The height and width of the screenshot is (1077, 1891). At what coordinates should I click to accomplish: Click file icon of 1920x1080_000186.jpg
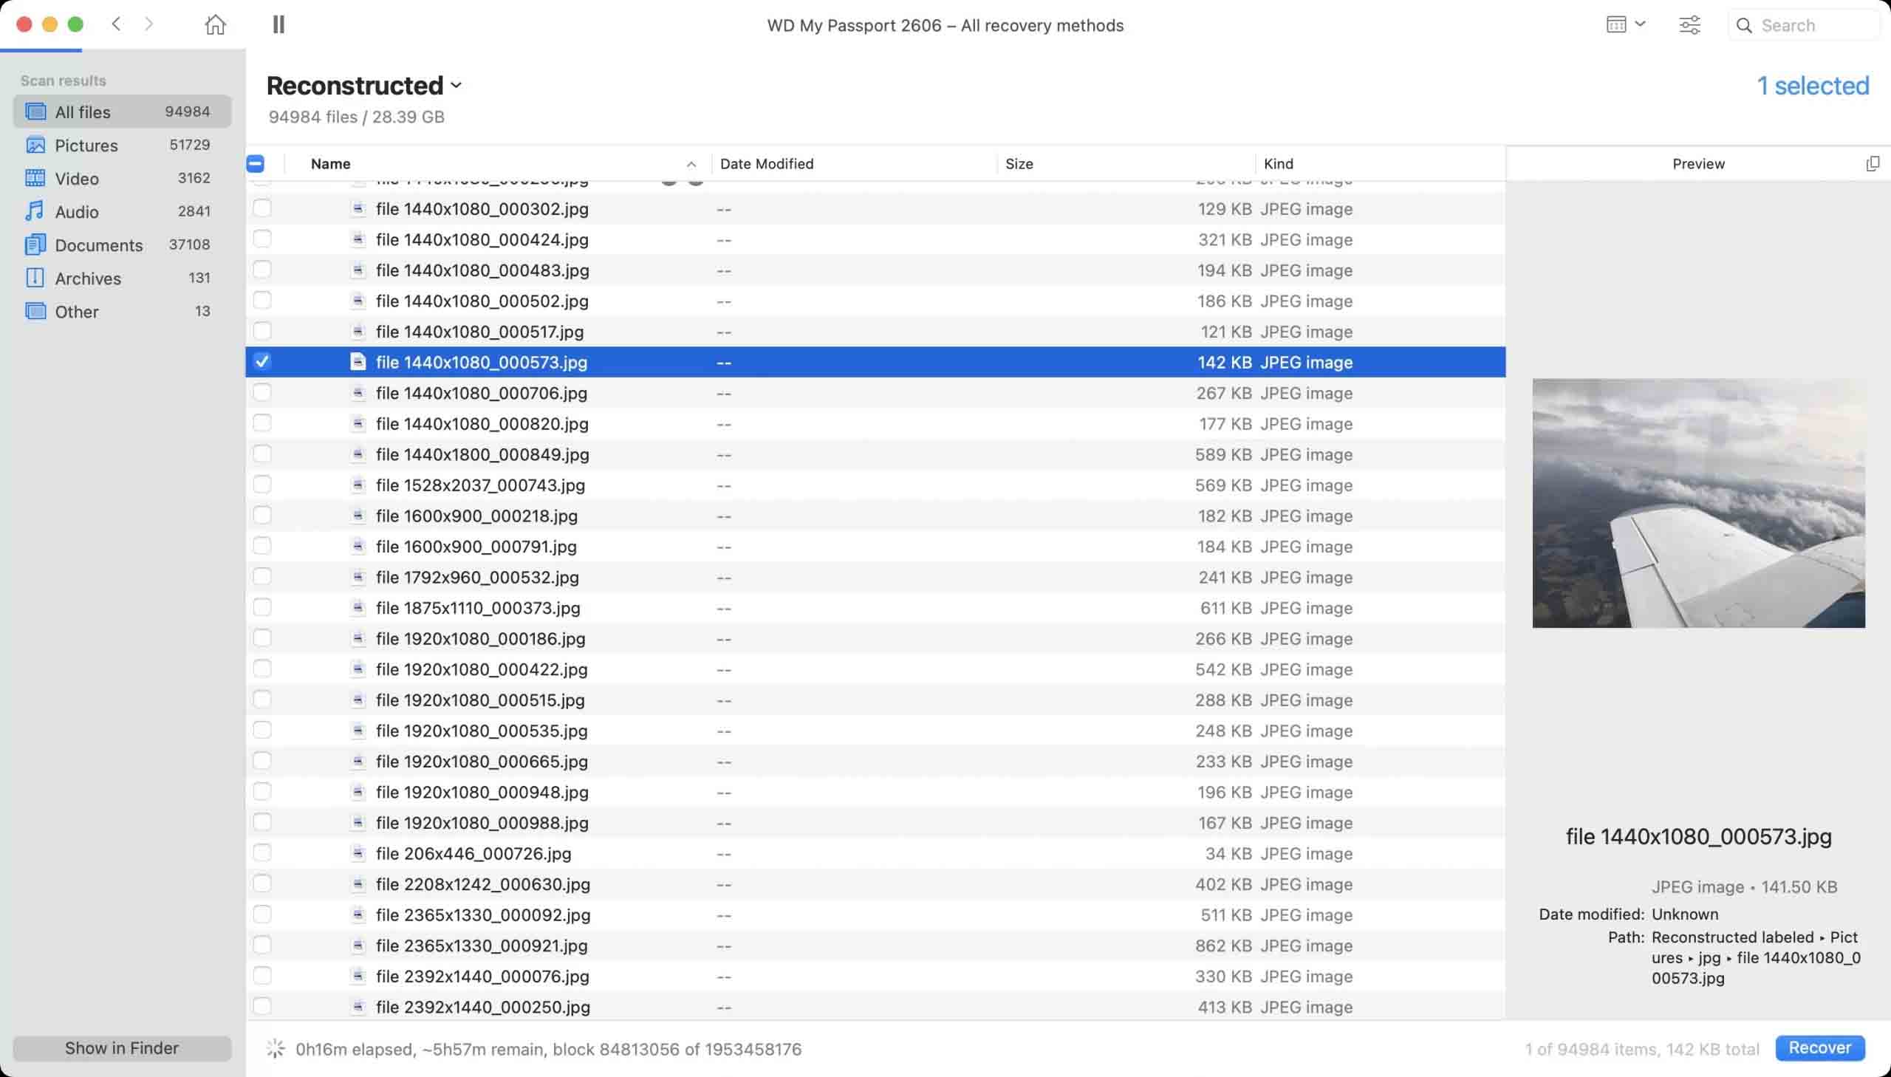coord(358,638)
